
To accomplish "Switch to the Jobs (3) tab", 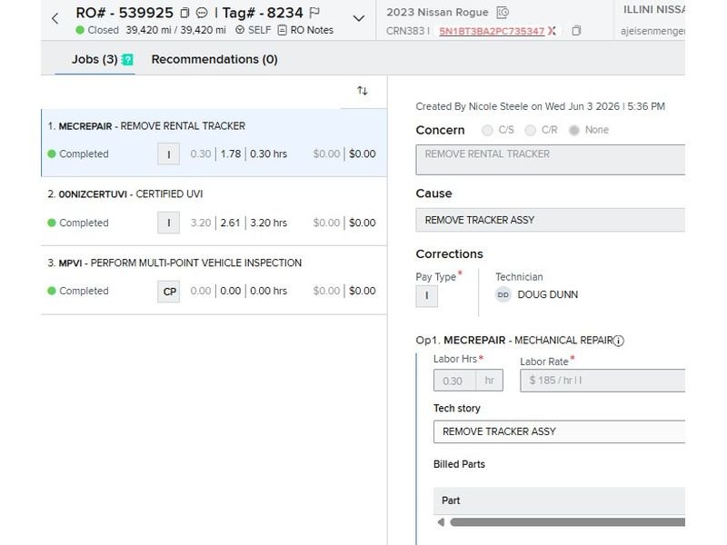I will point(95,59).
